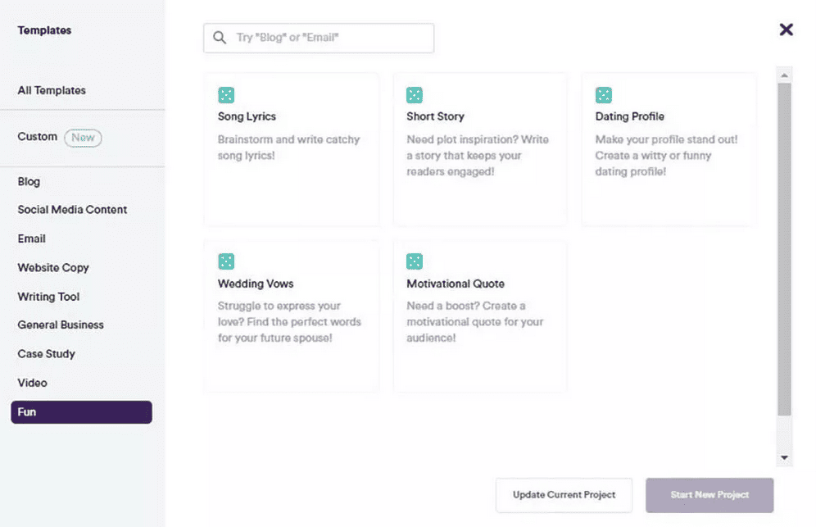
Task: Show All Templates
Action: click(52, 90)
